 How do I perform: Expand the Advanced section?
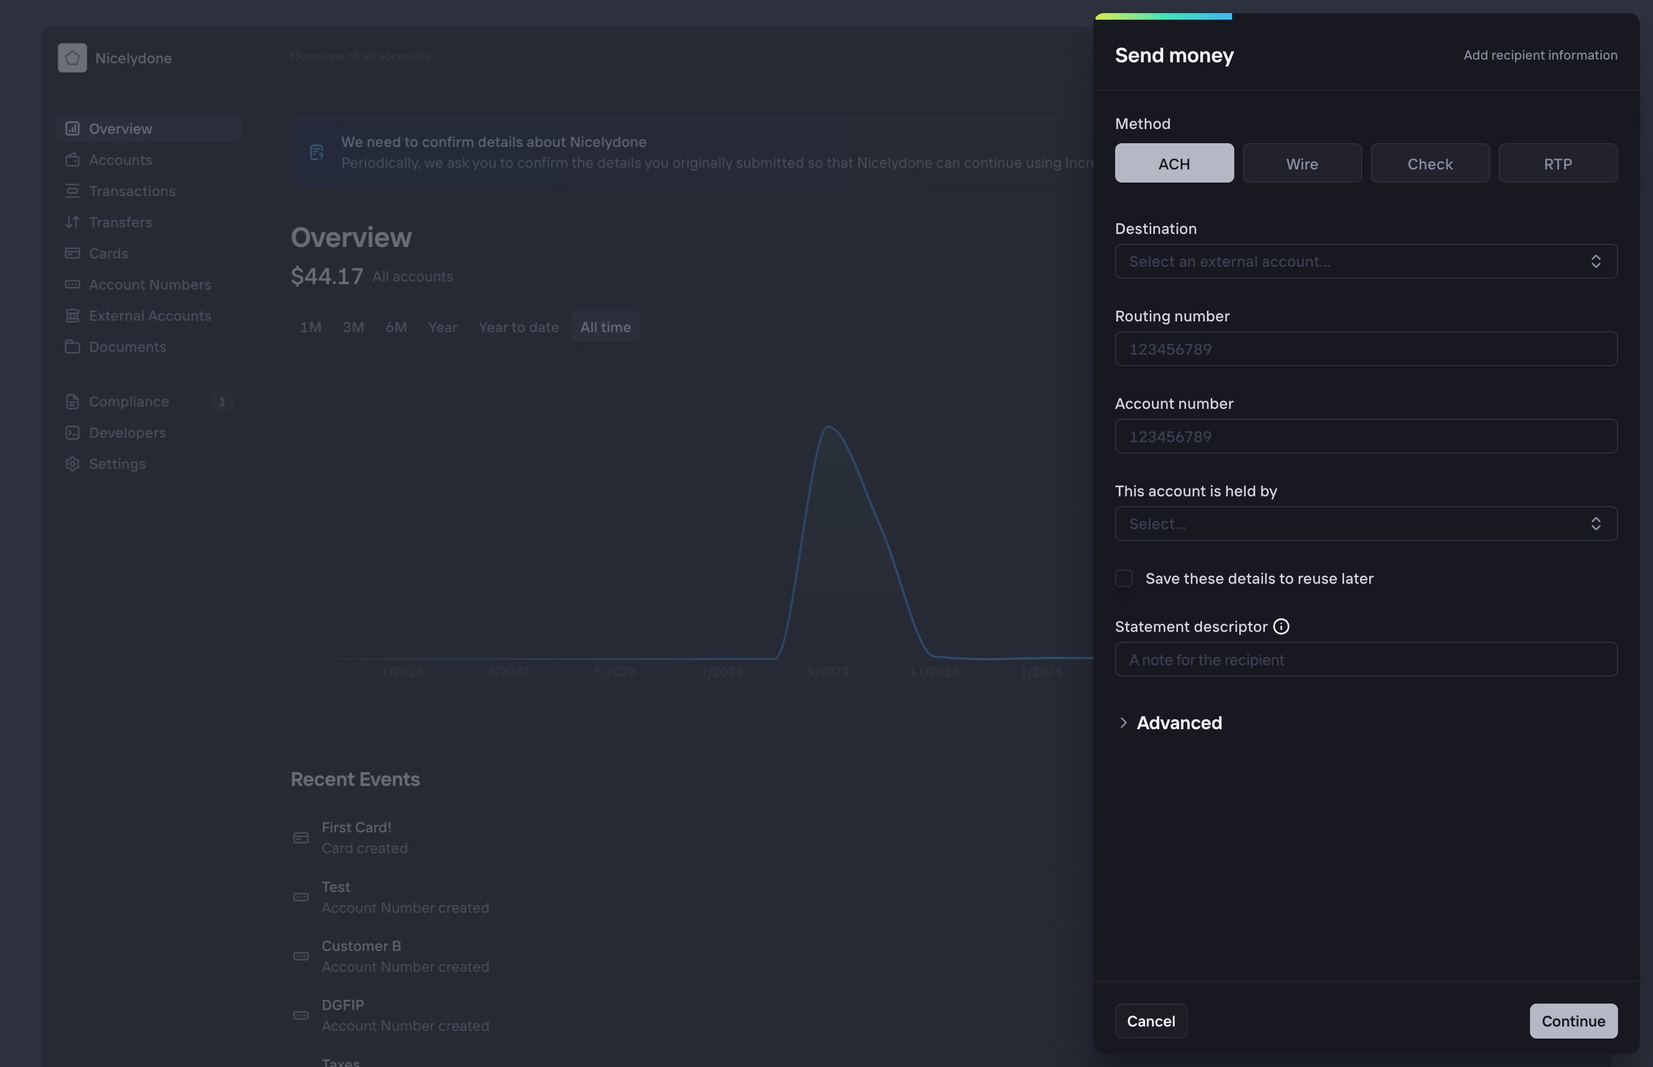click(1169, 723)
